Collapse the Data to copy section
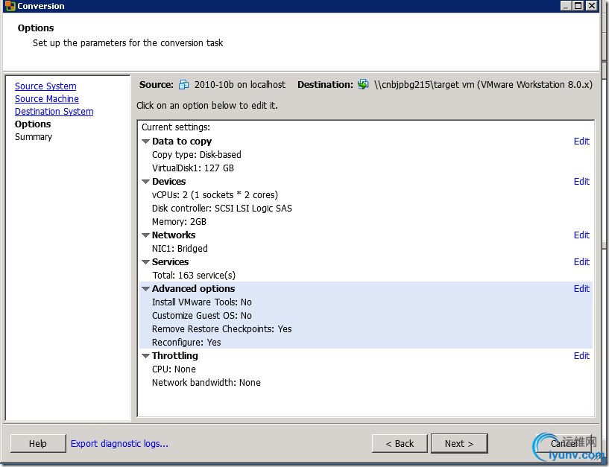 pyautogui.click(x=145, y=142)
